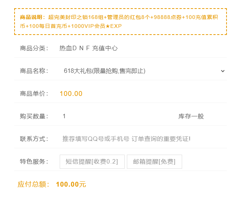The image size is (231, 200).
Task: Toggle the 邮箱提醒[免费] service option
Action: [x=154, y=162]
